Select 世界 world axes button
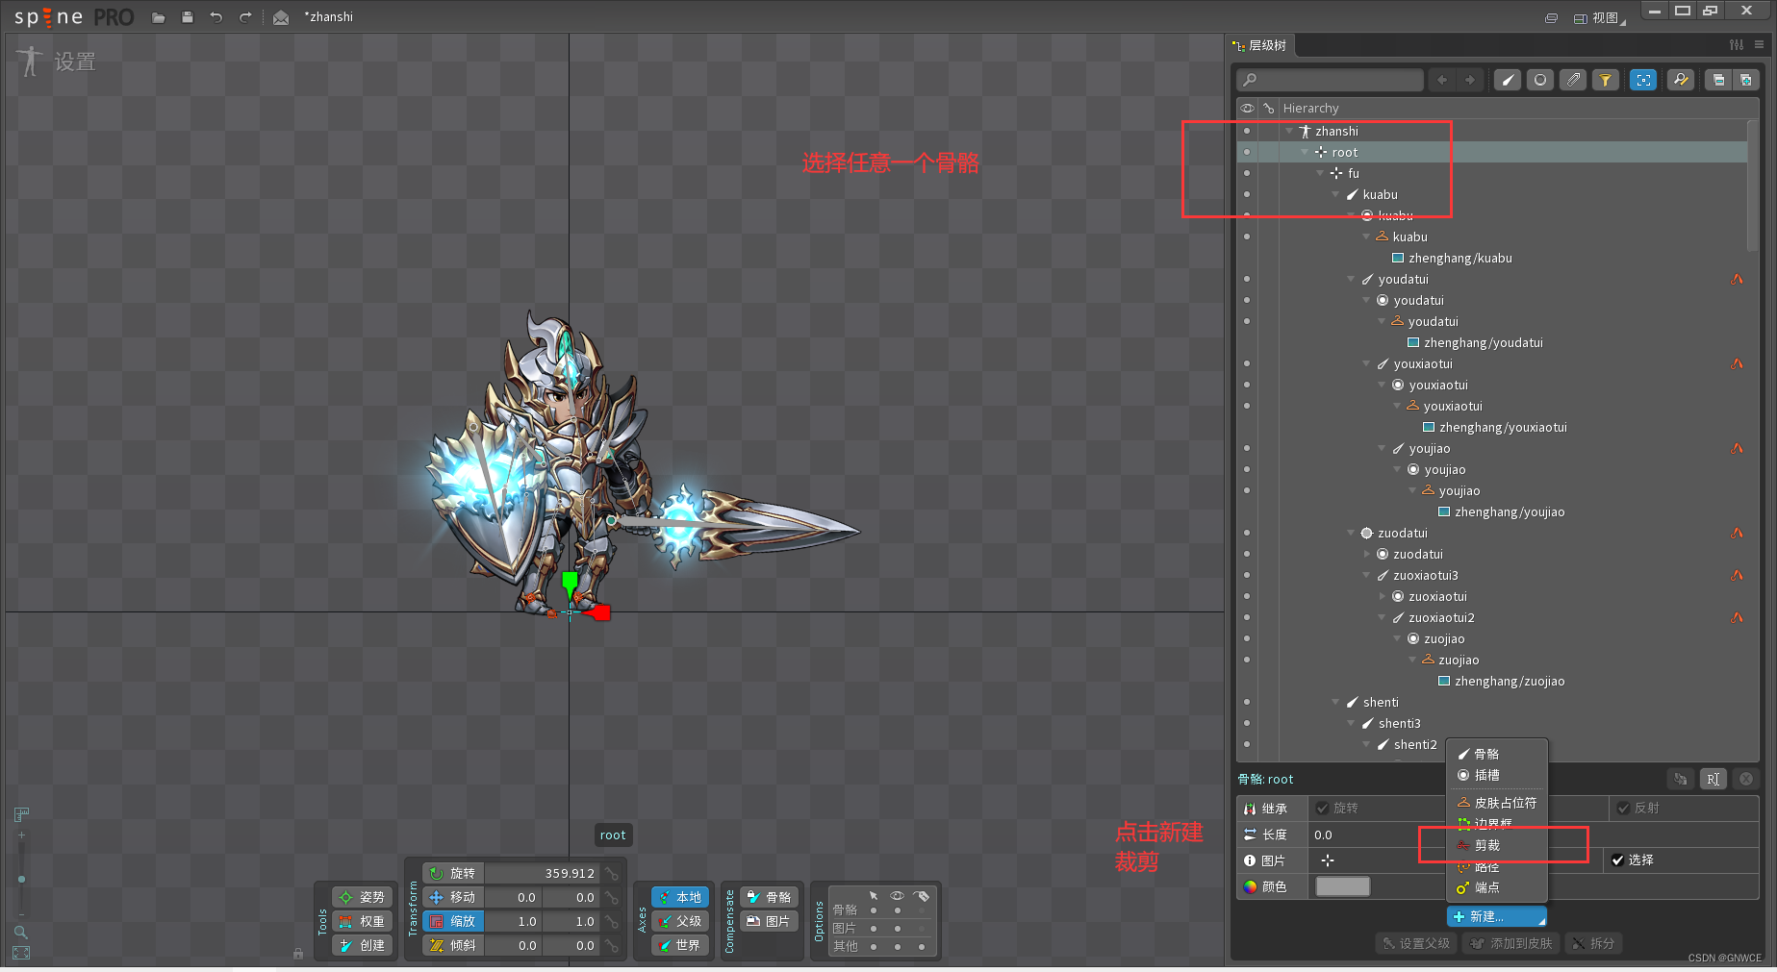The image size is (1777, 972). [x=680, y=945]
